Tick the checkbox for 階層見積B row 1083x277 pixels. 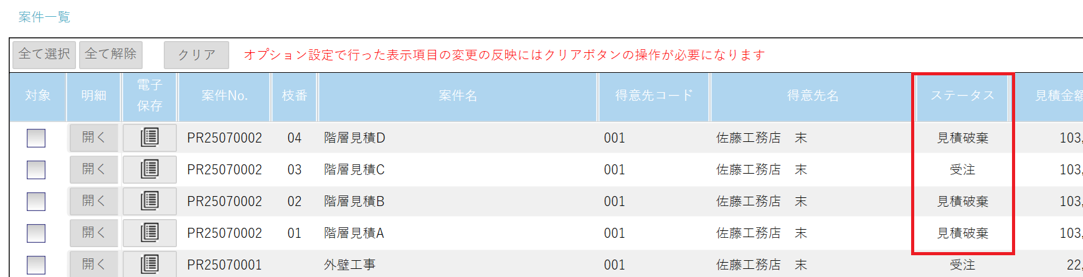click(36, 201)
